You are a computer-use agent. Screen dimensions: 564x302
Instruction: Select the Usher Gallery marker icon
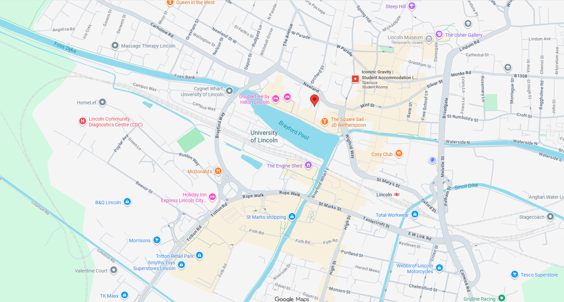[x=439, y=34]
